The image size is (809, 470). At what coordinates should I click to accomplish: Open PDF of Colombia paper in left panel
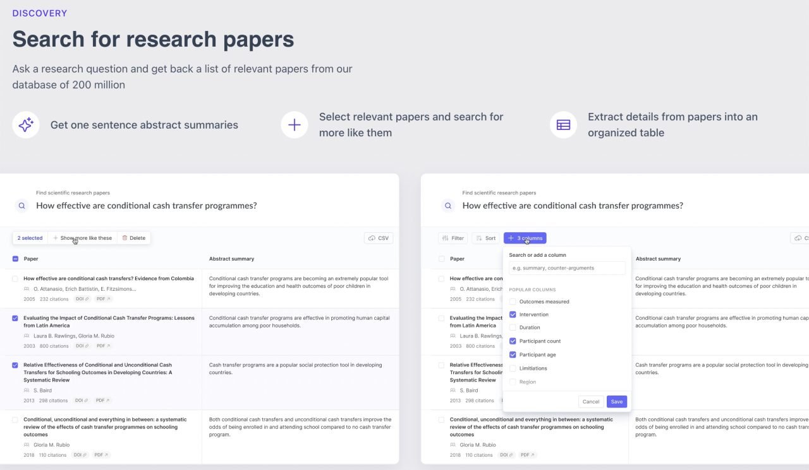[x=103, y=299]
